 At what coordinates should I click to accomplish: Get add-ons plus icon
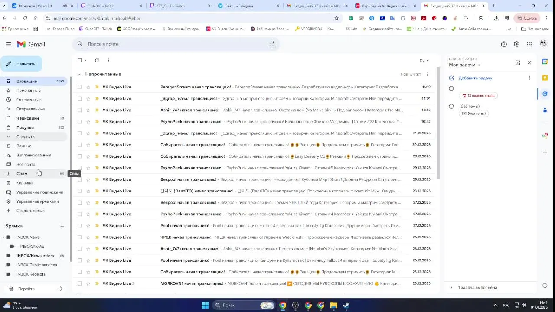[x=545, y=152]
